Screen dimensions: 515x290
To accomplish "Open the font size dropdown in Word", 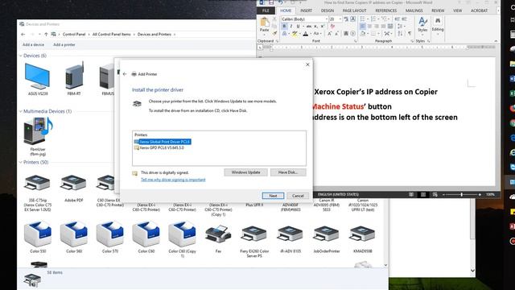I will click(x=340, y=19).
